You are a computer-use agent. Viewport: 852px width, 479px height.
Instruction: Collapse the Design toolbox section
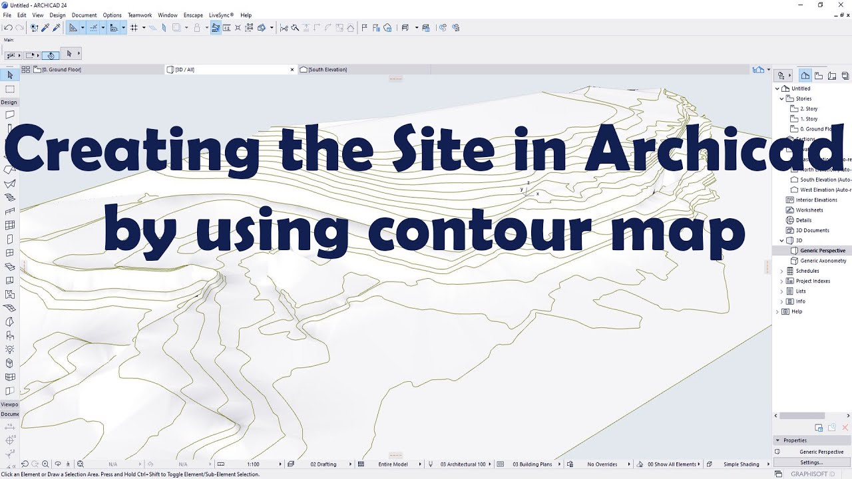point(9,102)
